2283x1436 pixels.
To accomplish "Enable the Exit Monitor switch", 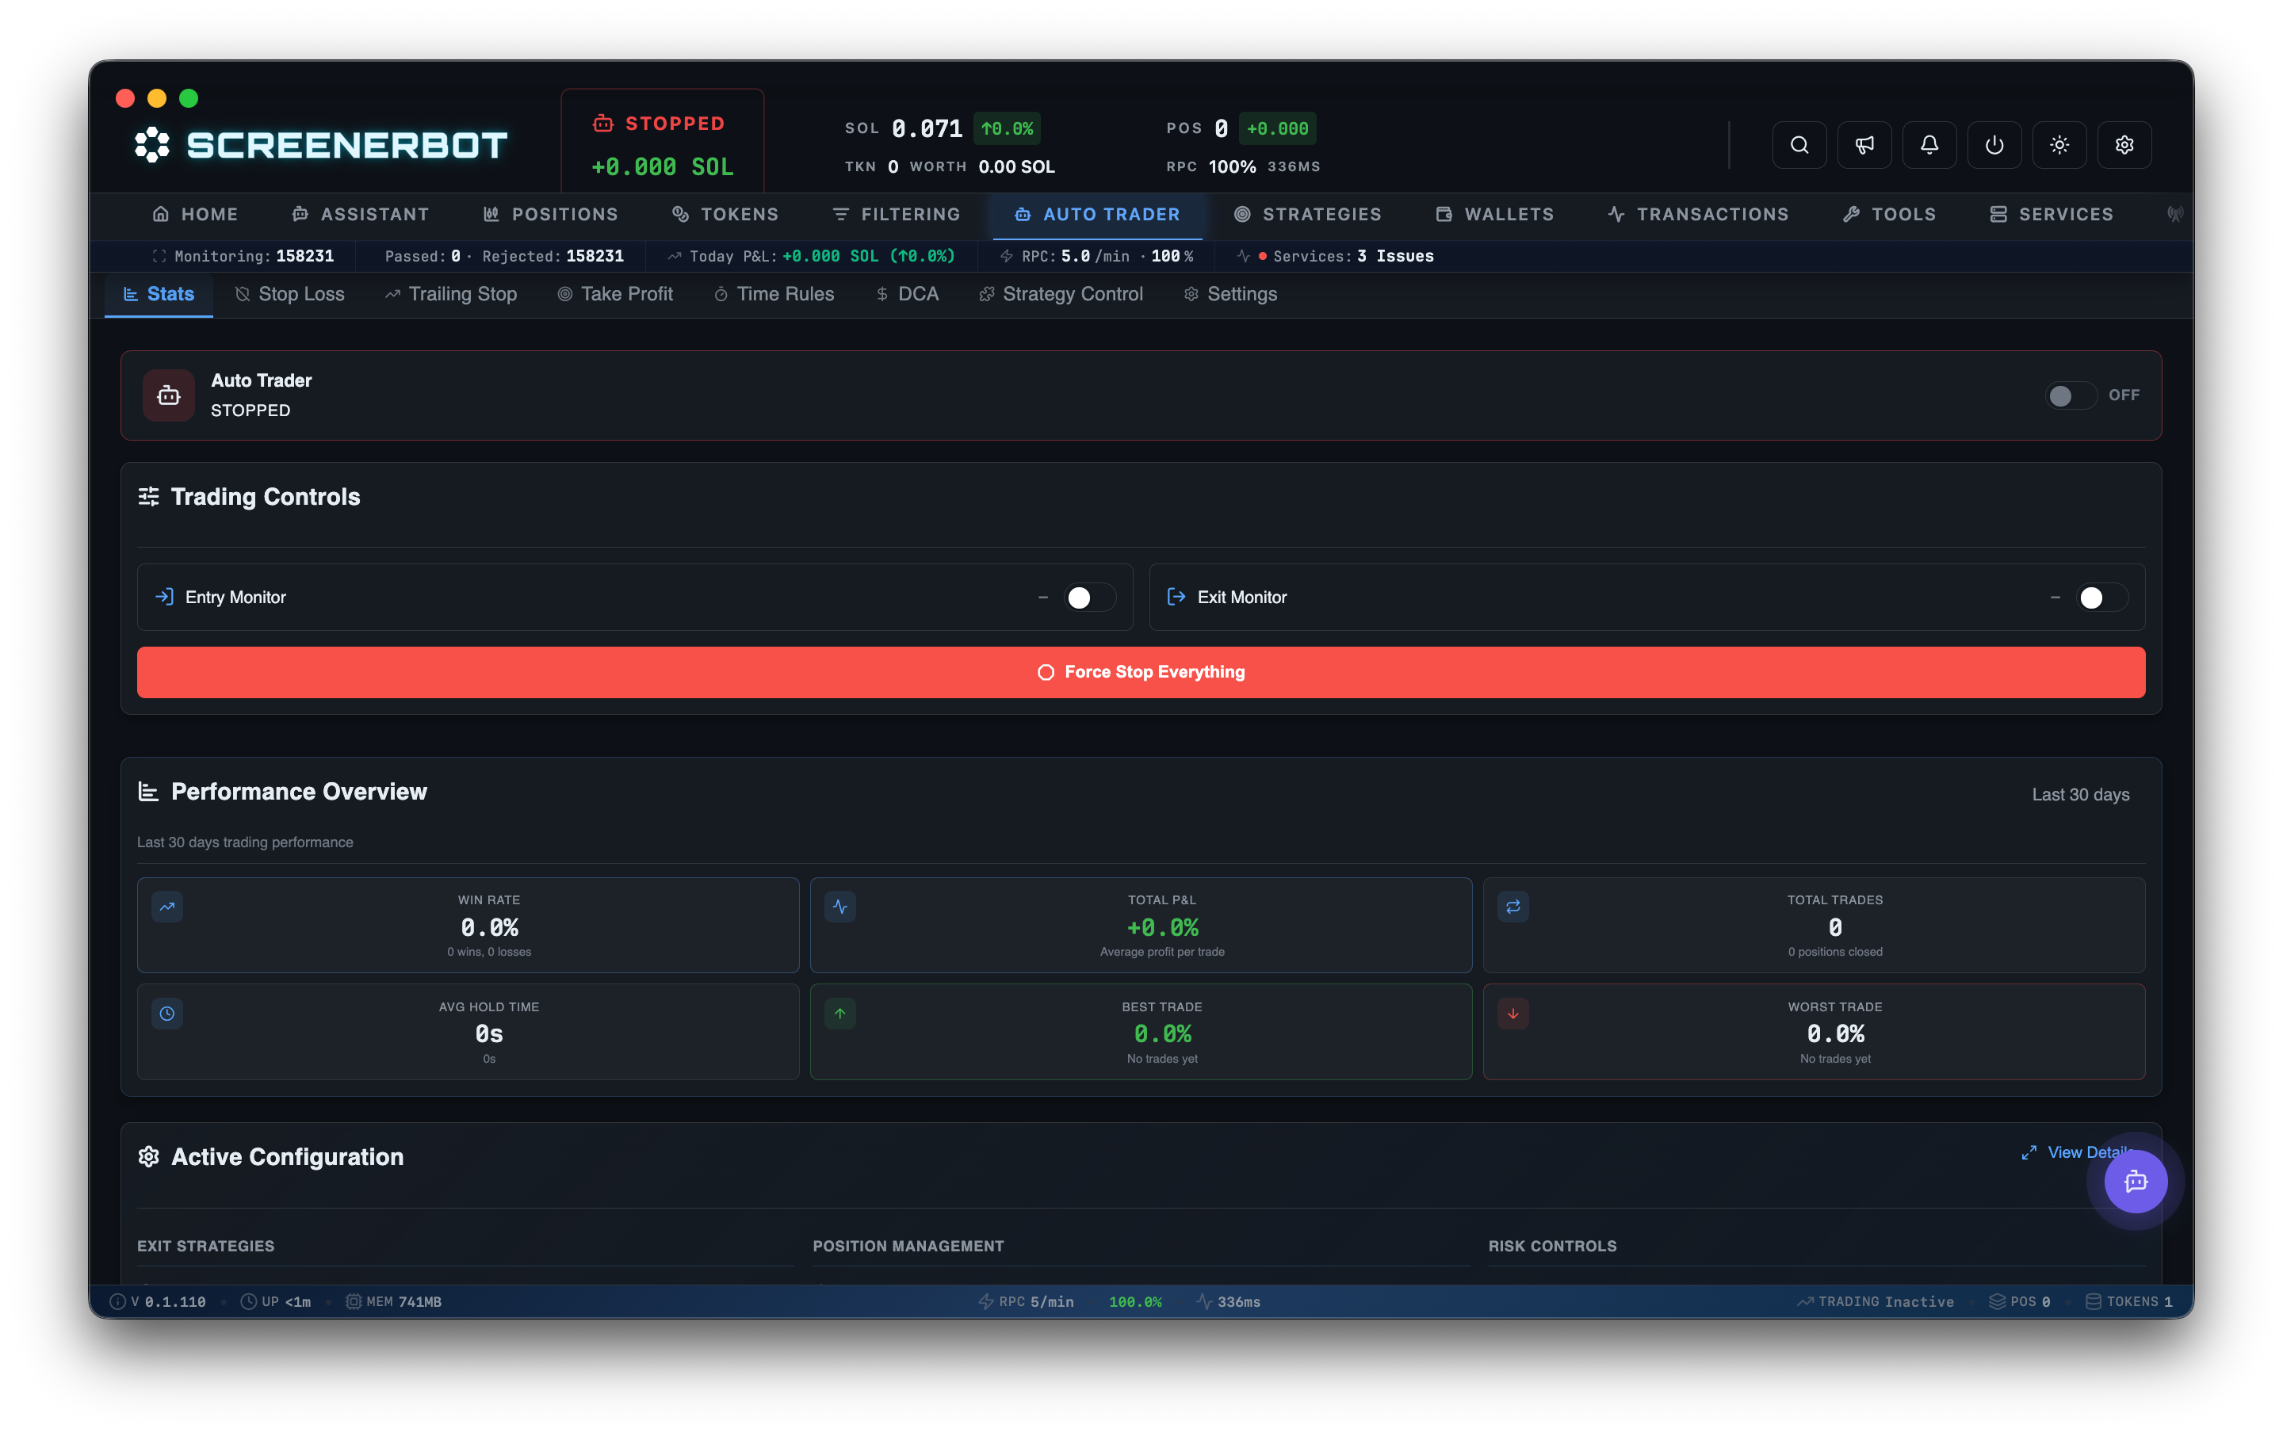I will 2100,598.
